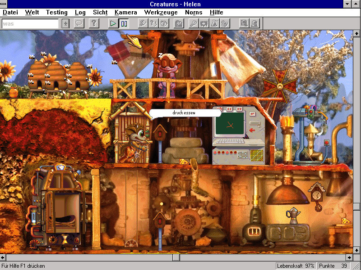Open the flask science kit icon
This screenshot has width=361, height=270.
214,23
